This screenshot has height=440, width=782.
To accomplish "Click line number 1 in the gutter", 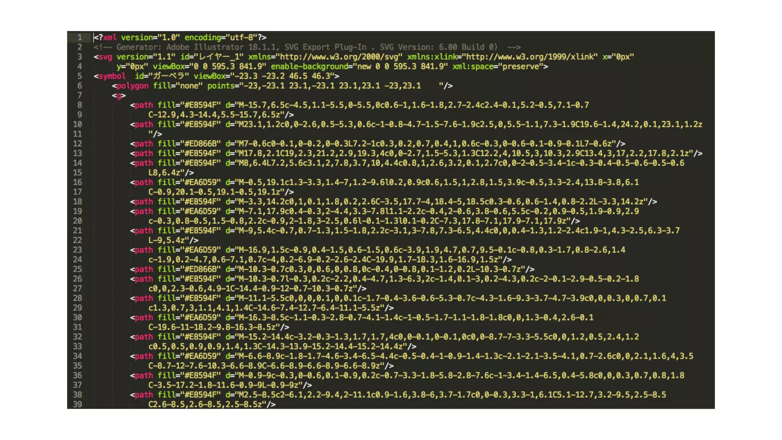I will click(79, 37).
